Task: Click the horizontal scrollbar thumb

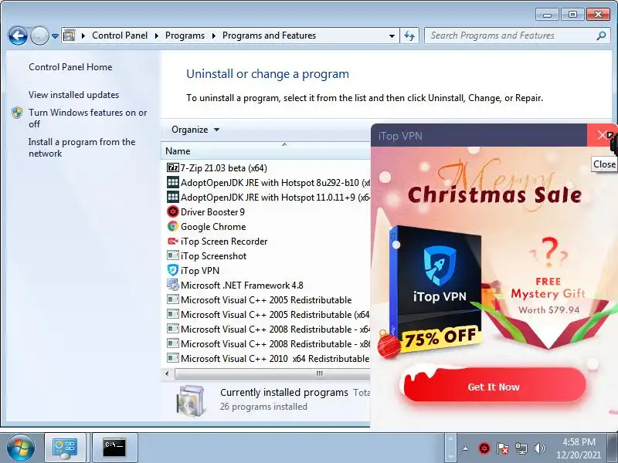Action: [273, 373]
